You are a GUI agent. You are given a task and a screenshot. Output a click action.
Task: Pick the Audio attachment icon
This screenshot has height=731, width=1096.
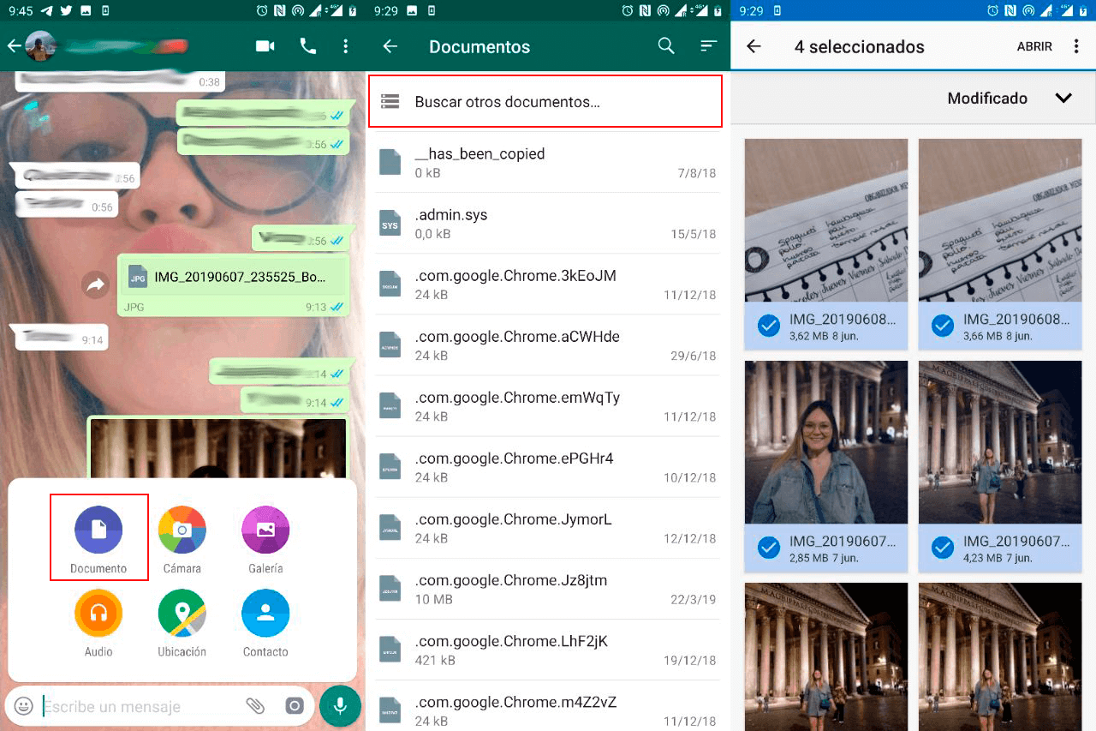(98, 613)
